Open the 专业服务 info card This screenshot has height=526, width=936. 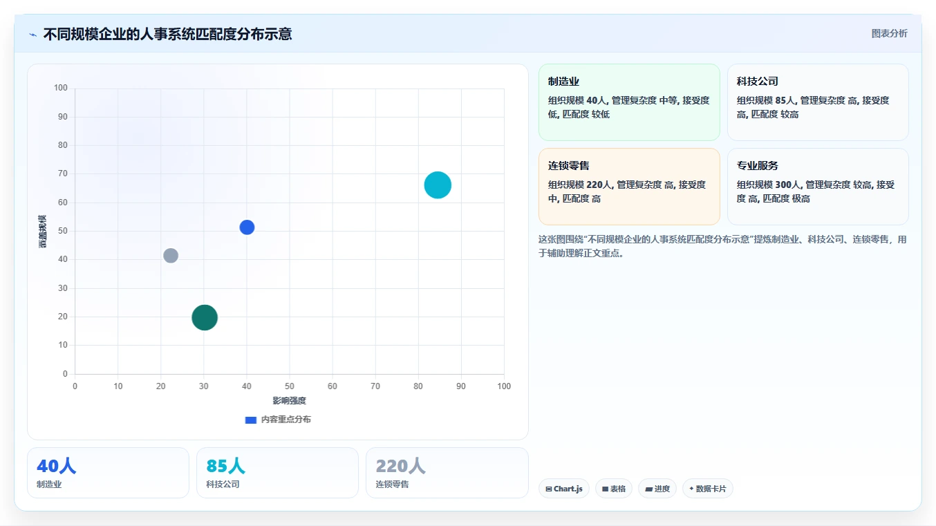pos(818,187)
